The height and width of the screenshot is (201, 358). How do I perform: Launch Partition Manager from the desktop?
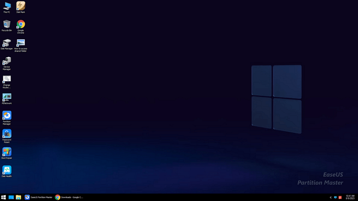6,118
